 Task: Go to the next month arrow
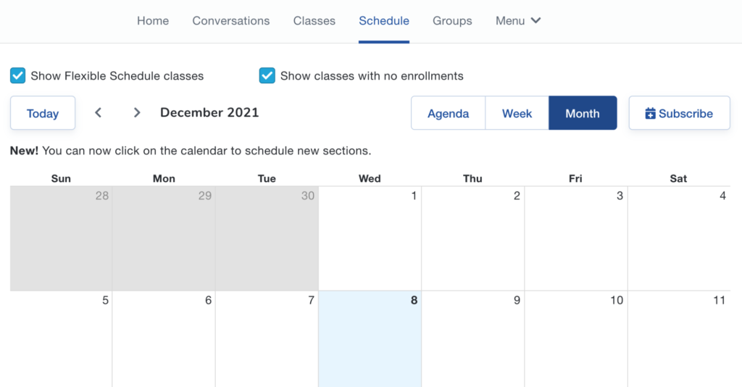pos(137,112)
